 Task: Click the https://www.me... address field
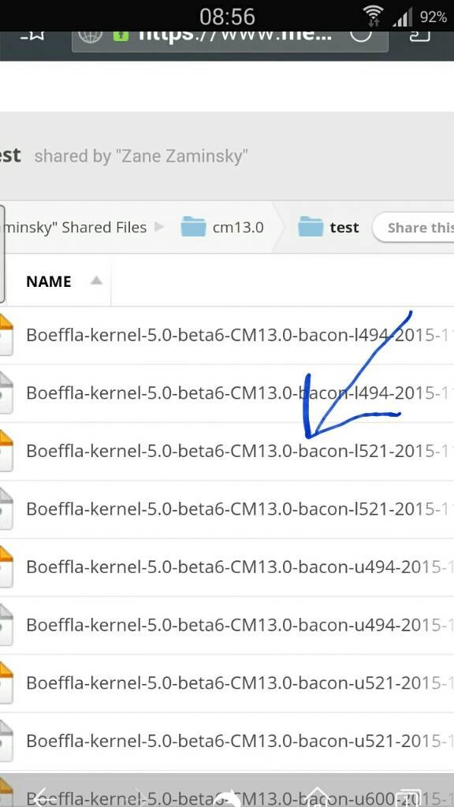pos(230,37)
